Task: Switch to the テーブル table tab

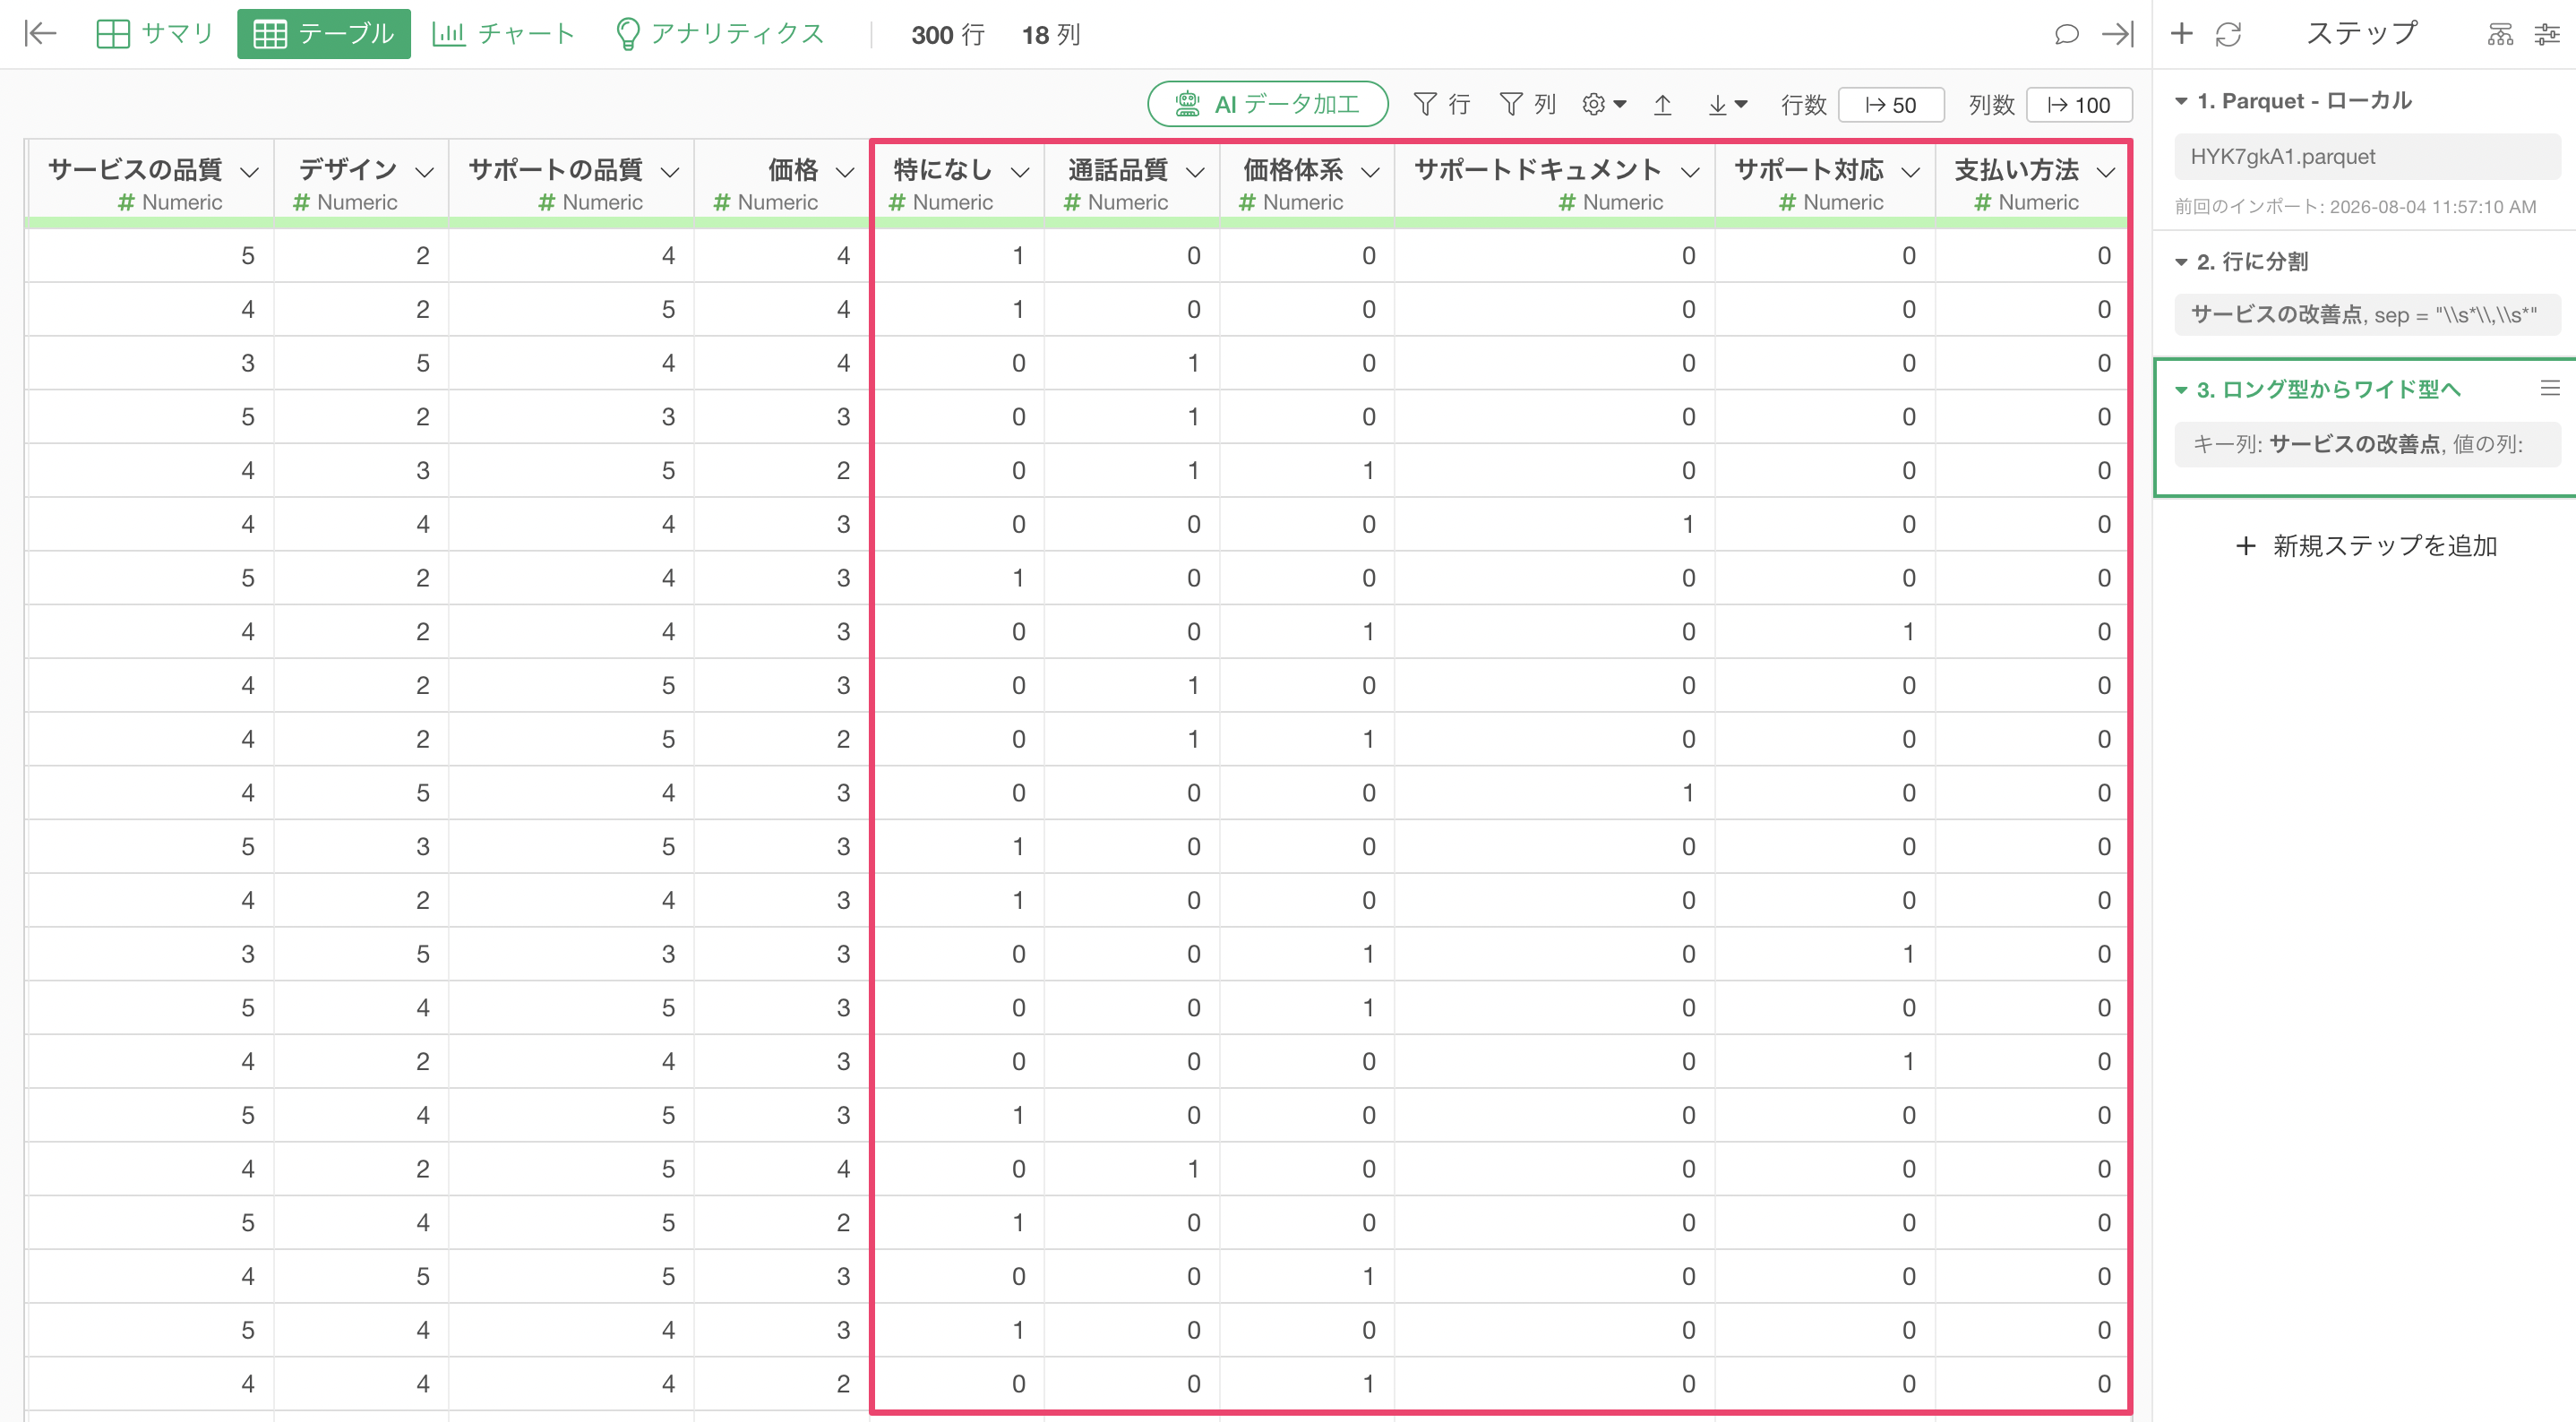Action: coord(323,34)
